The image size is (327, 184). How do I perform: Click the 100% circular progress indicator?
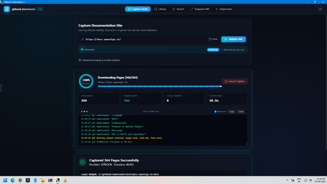86,81
